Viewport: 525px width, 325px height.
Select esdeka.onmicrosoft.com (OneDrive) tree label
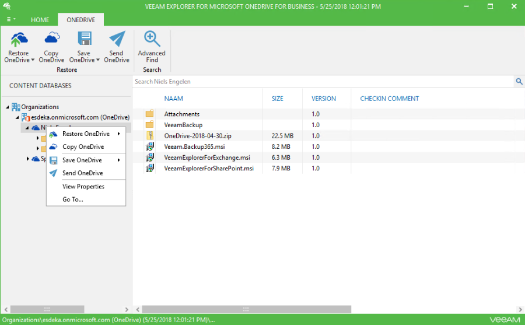pyautogui.click(x=80, y=117)
